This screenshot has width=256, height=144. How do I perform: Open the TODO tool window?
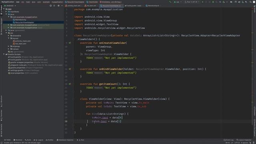(x=7, y=140)
